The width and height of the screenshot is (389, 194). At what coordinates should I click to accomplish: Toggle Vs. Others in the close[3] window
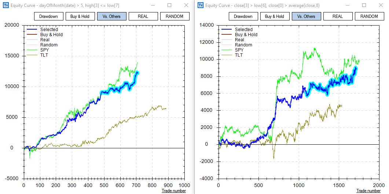(x=306, y=16)
